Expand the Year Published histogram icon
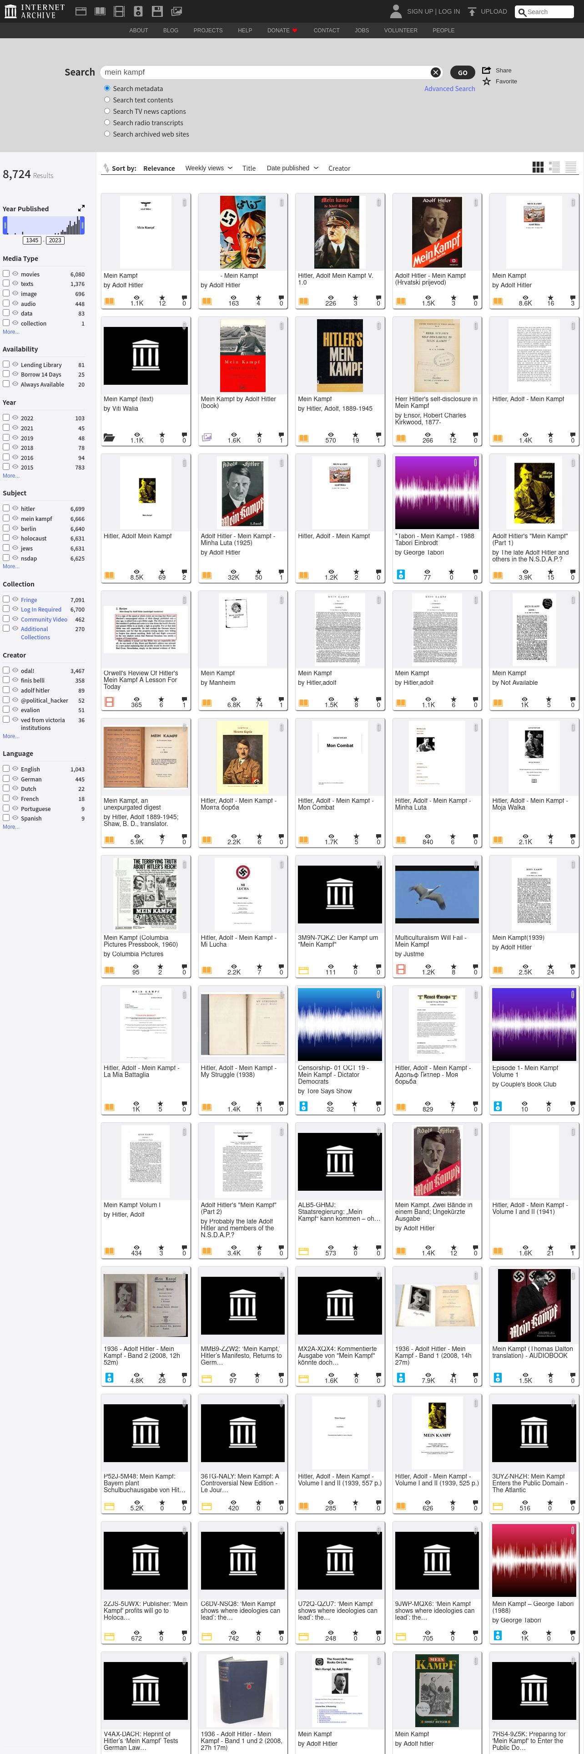 coord(81,209)
